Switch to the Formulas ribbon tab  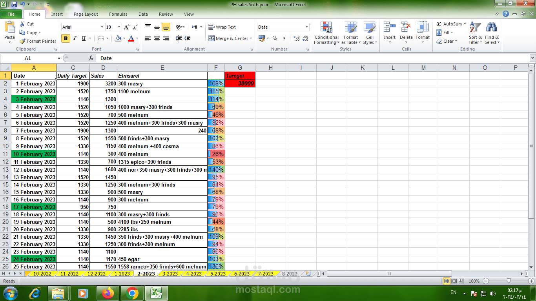[118, 14]
